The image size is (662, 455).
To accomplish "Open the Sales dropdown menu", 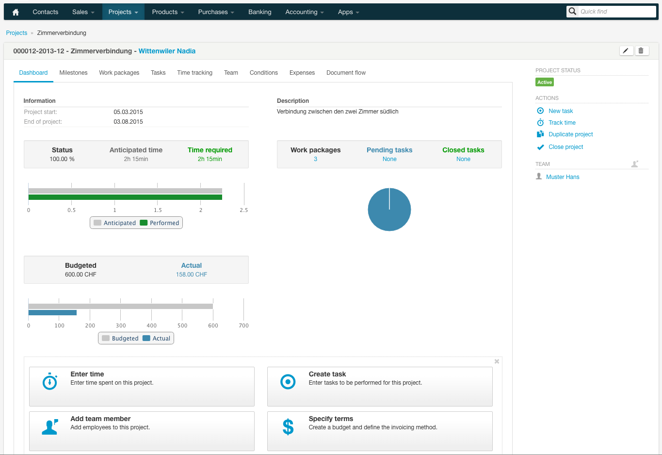I will pyautogui.click(x=83, y=12).
